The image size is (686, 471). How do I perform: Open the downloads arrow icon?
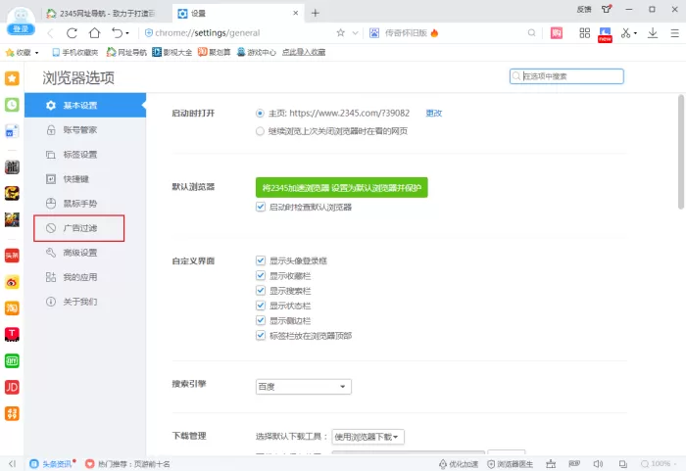[653, 32]
